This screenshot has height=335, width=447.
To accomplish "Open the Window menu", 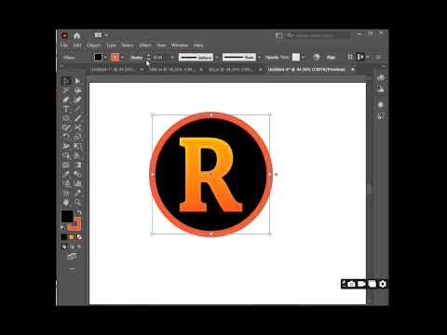I will tap(180, 46).
